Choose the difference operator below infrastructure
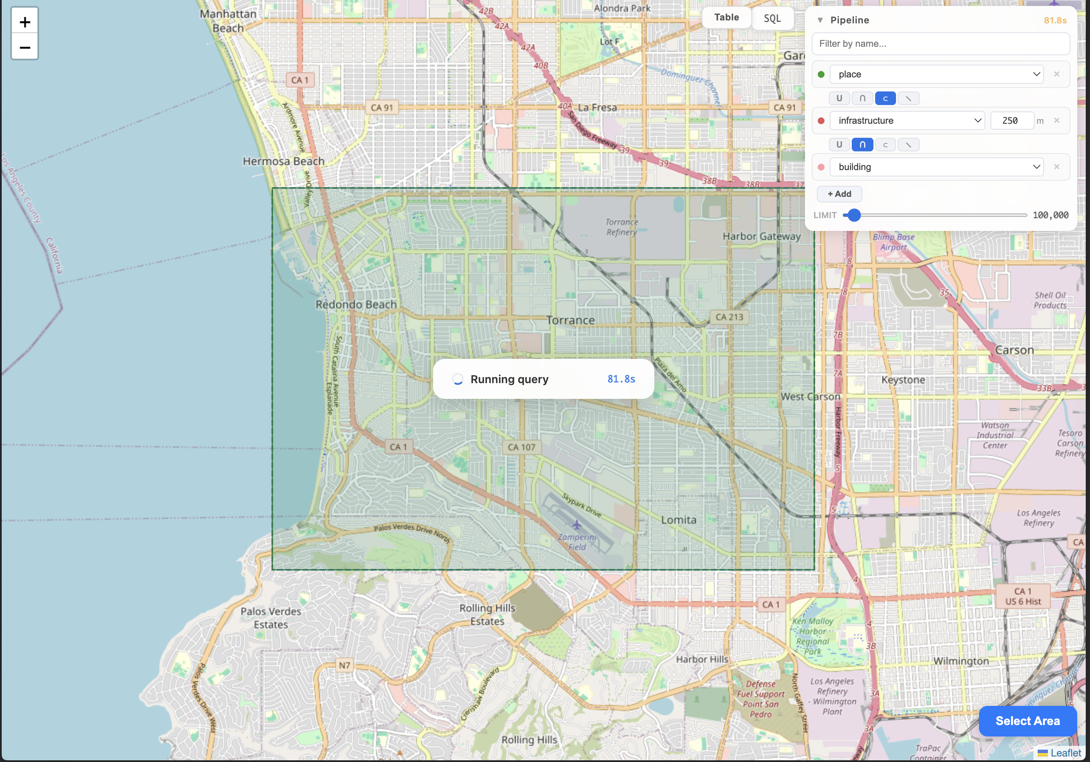This screenshot has height=762, width=1090. tap(909, 144)
